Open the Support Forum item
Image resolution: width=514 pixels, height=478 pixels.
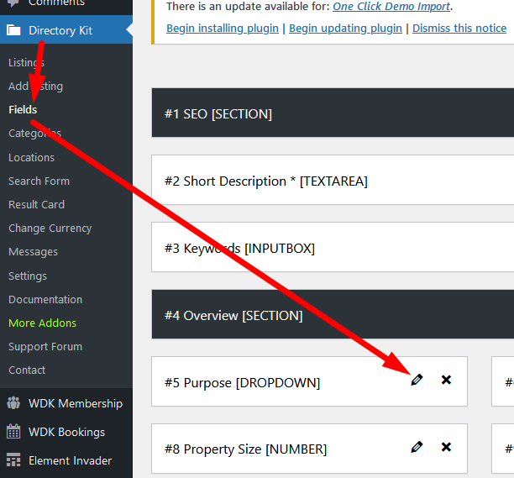[45, 347]
